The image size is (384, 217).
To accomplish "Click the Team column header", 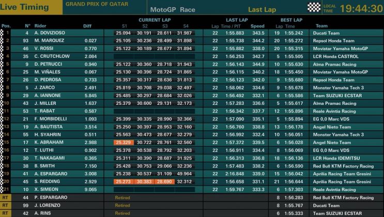I will pyautogui.click(x=321, y=26).
